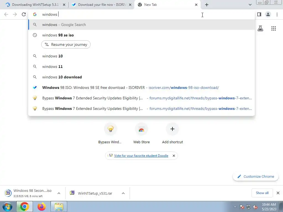This screenshot has height=212, width=283.
Task: Expand options for WinNTSetup_v531.rar download
Action: tap(123, 193)
